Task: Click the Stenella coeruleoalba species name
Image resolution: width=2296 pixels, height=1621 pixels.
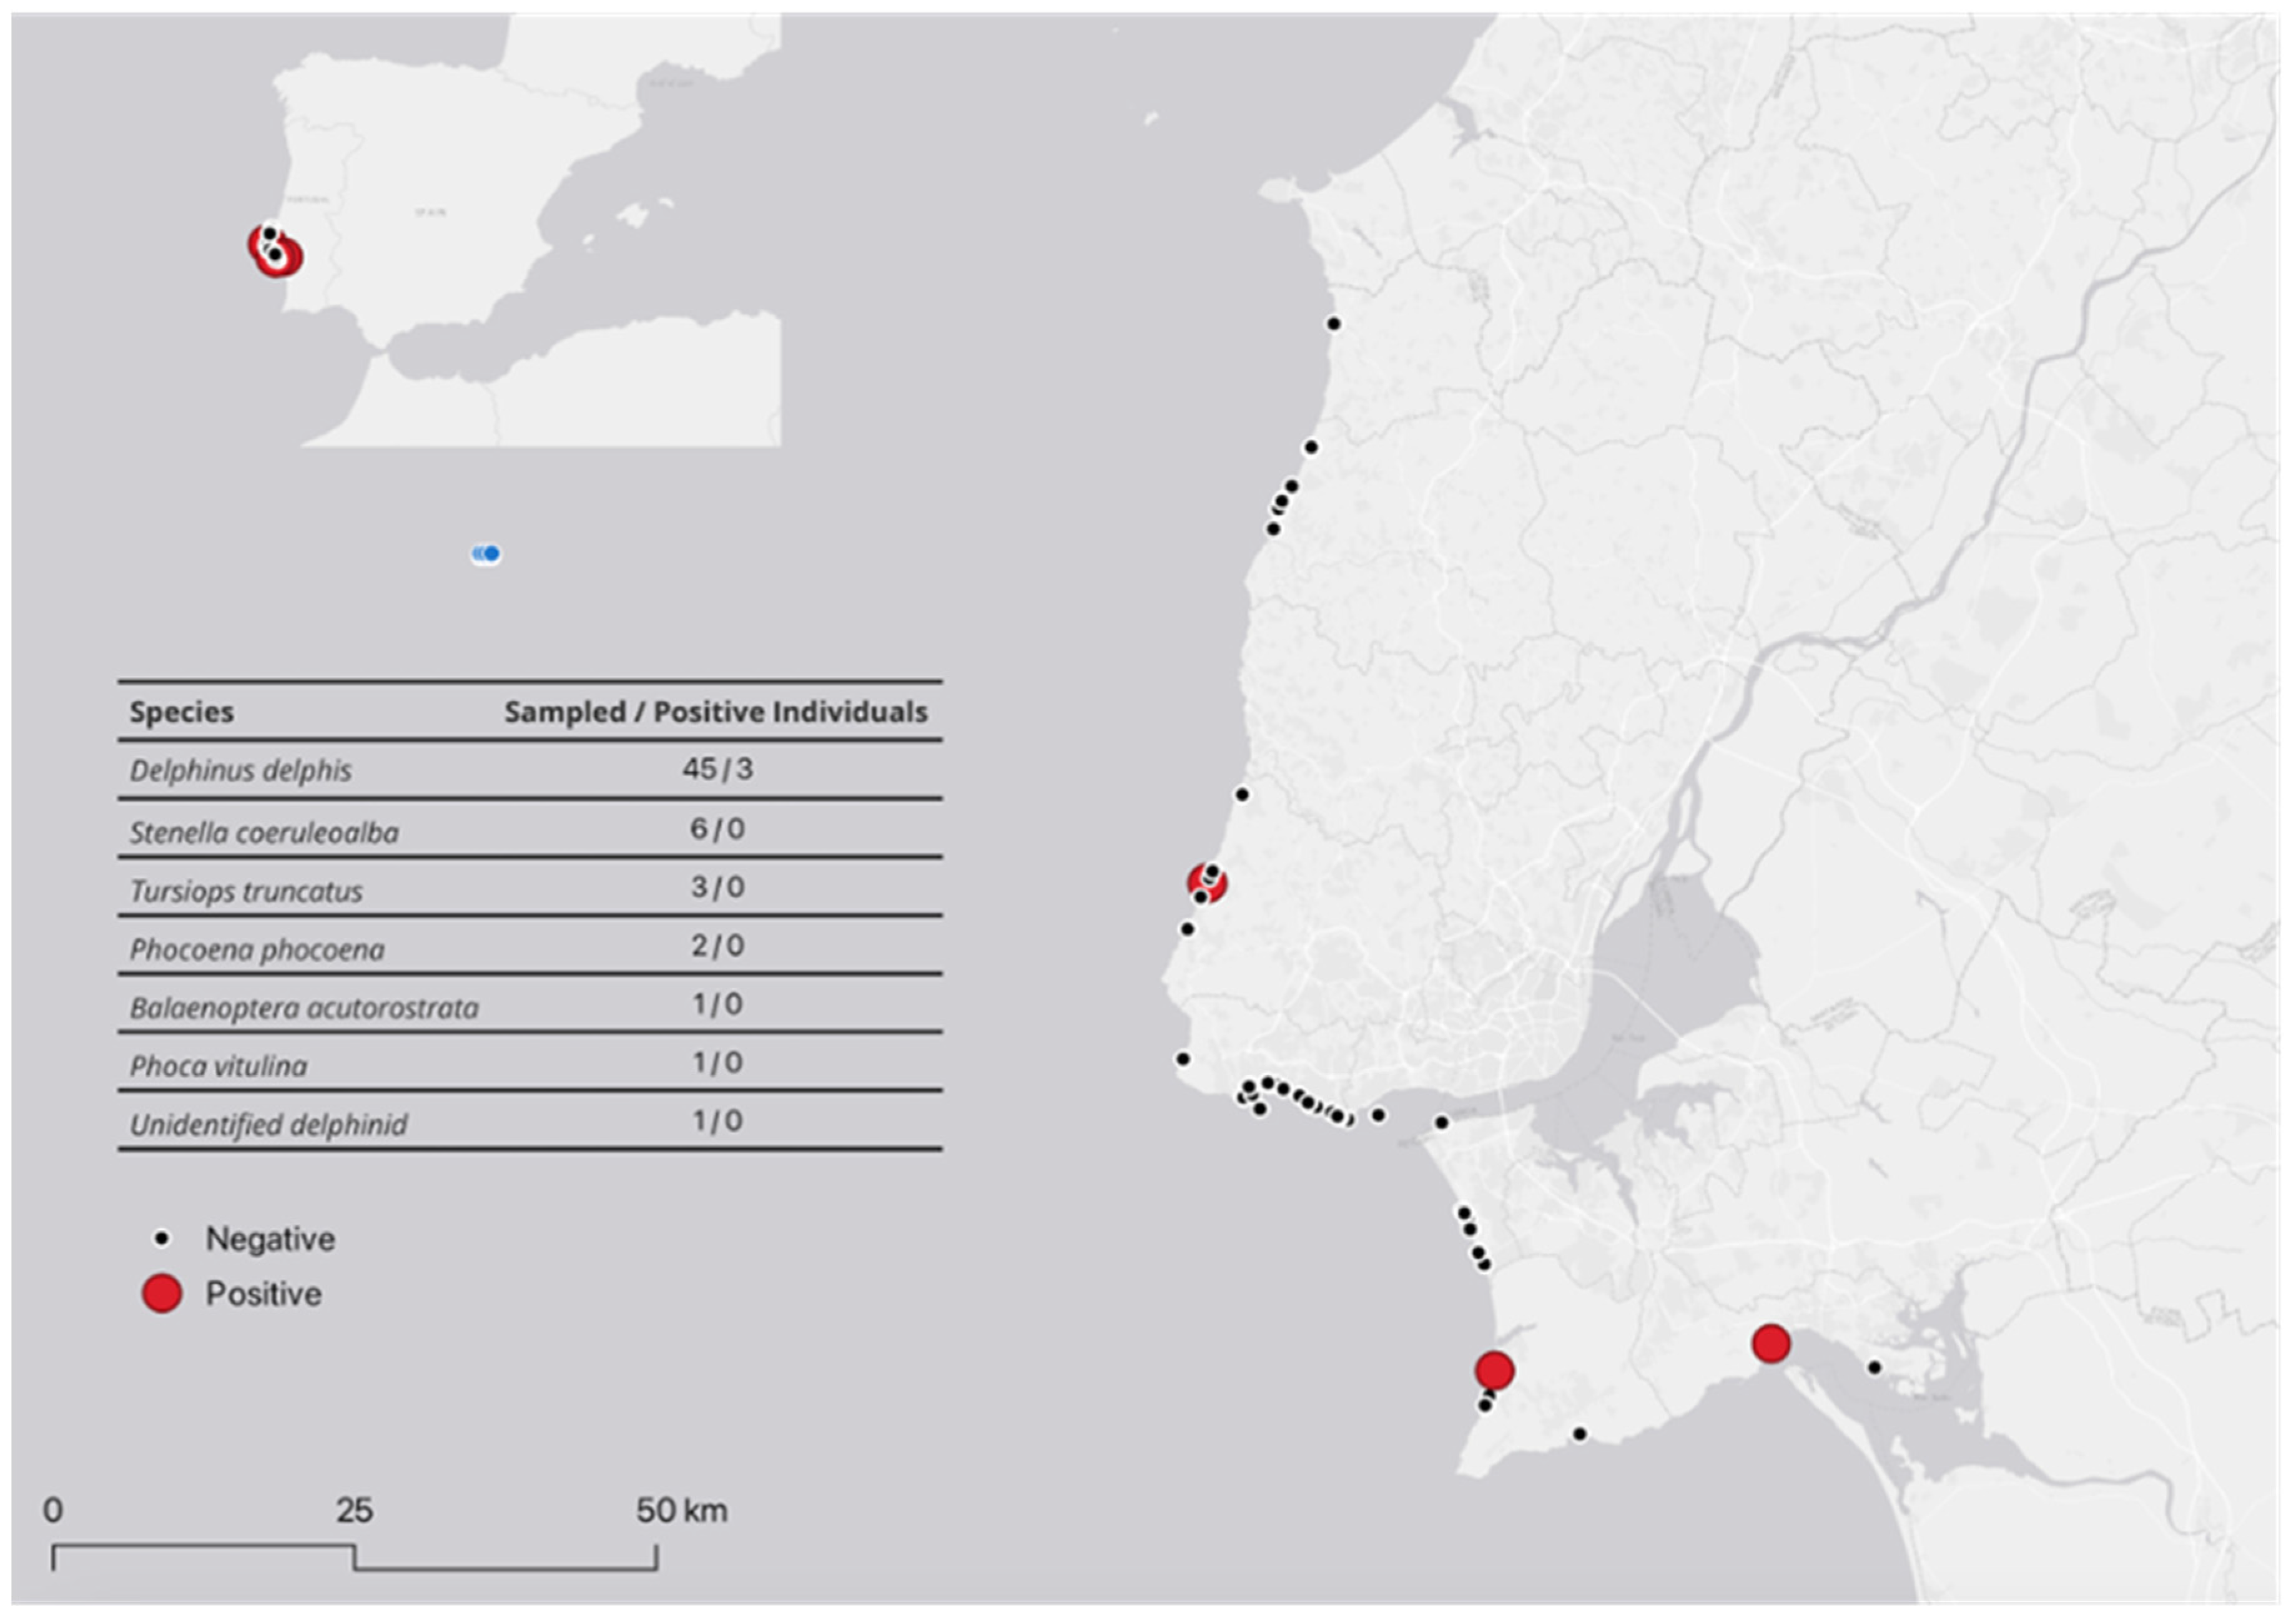Action: (264, 831)
